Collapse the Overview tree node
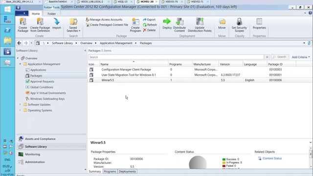313x176 pixels. click(18, 58)
